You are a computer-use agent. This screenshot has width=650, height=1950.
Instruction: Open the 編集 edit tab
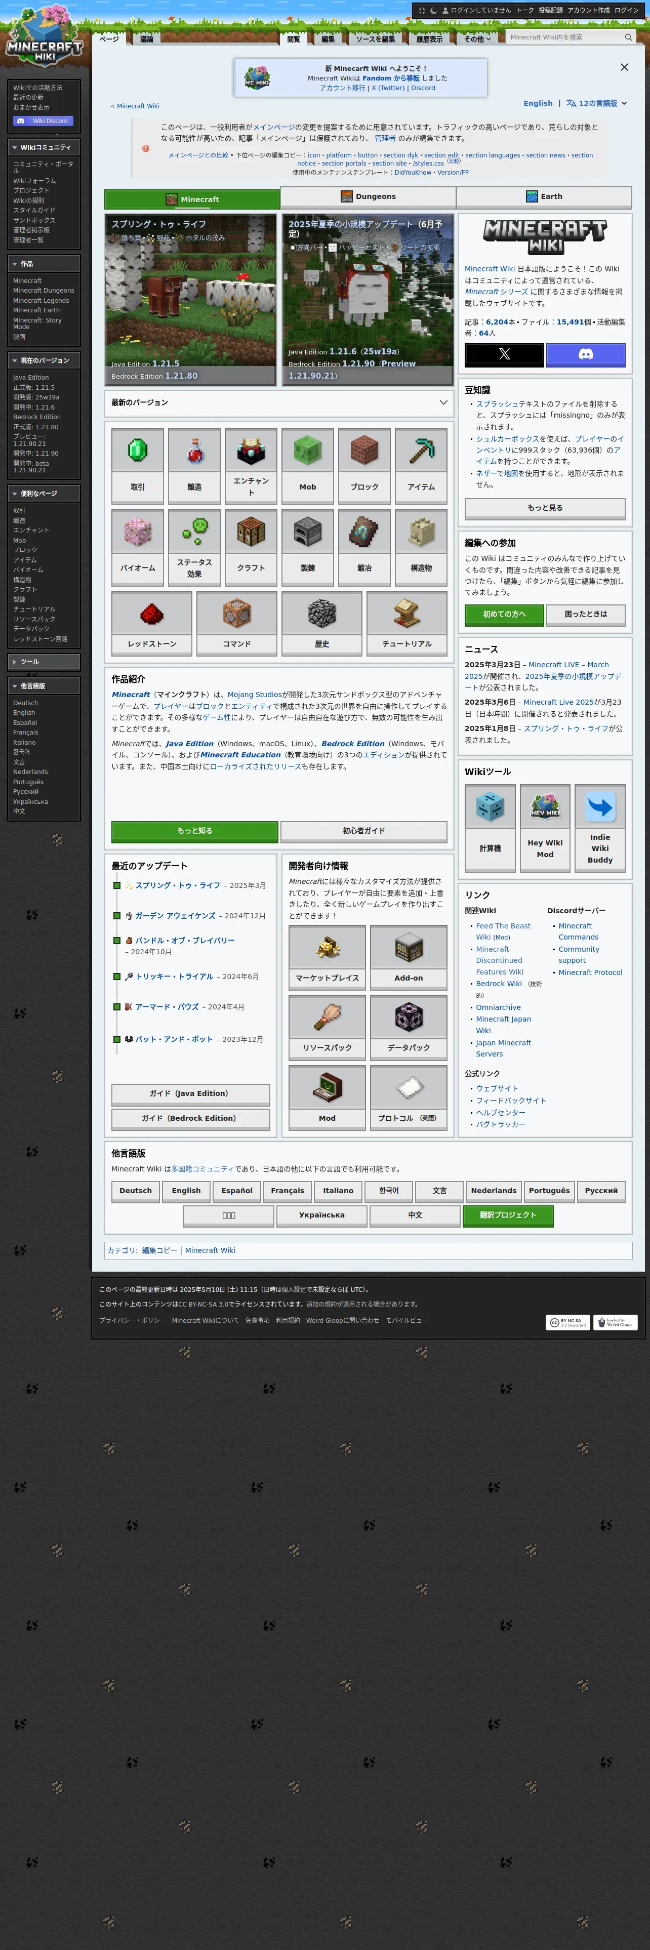click(328, 38)
